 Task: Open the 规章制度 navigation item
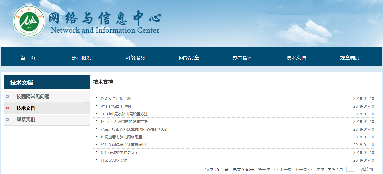350,58
